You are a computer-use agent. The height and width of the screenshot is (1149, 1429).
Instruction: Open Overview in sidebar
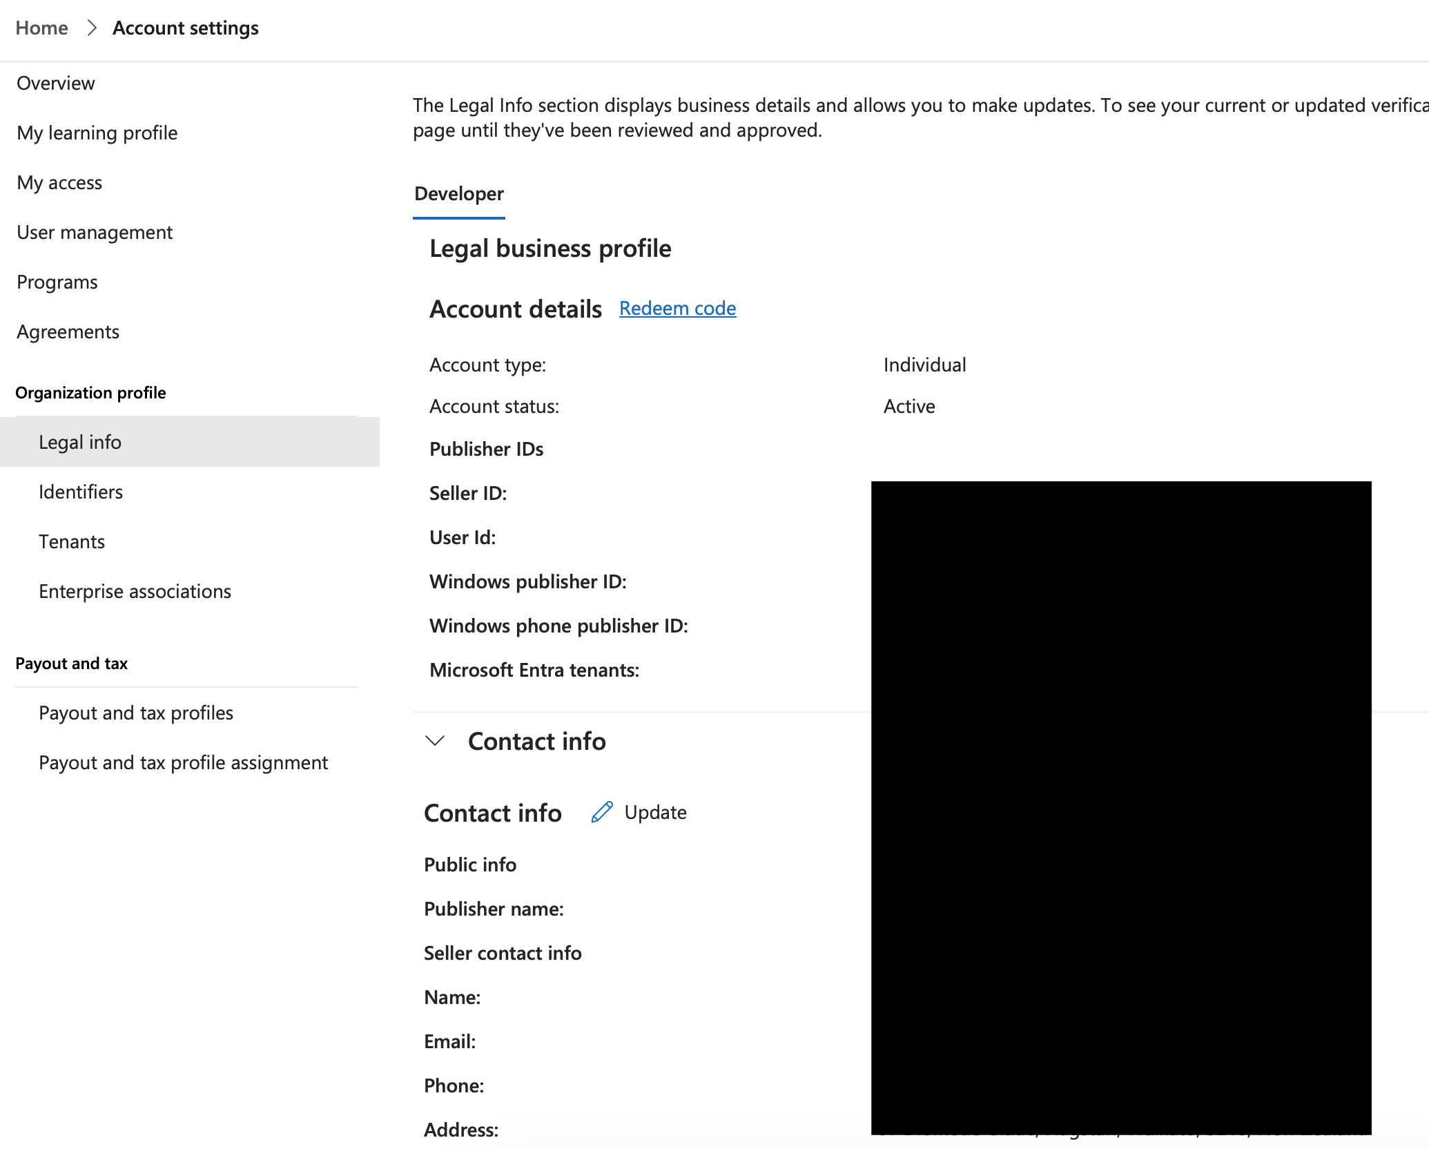(56, 84)
